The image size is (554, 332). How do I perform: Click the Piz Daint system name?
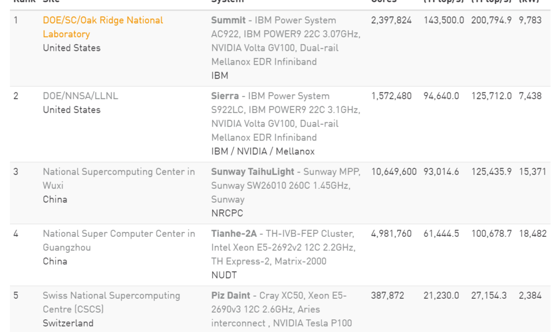coord(230,295)
